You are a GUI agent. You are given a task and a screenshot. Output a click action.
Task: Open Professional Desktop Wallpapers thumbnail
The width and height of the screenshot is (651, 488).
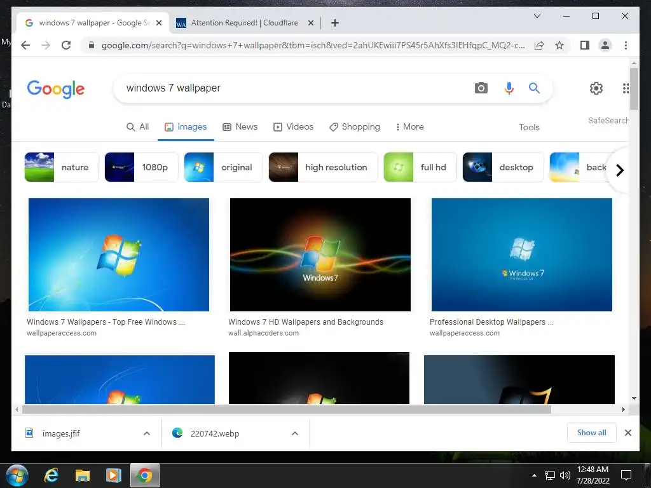(522, 254)
